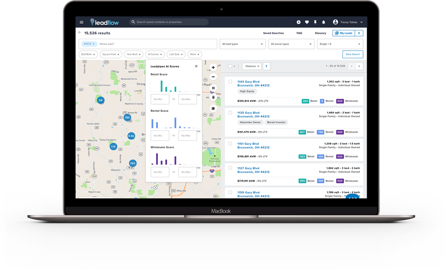The height and width of the screenshot is (269, 446).
Task: Toggle the map satellite image icon
Action: click(213, 109)
